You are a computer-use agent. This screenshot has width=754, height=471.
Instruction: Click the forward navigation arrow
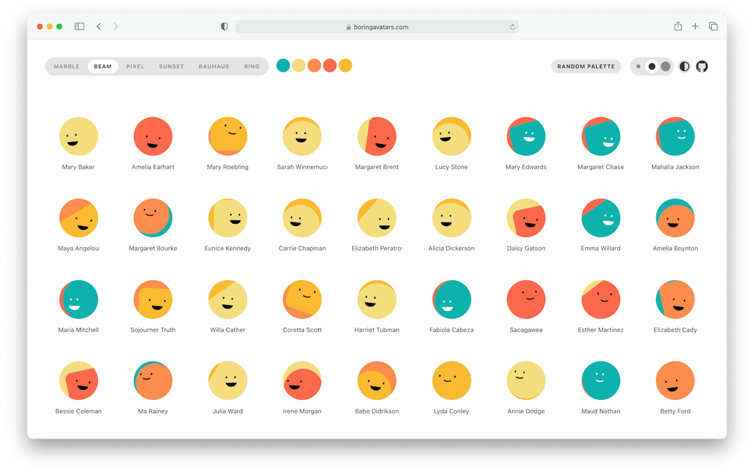(x=115, y=26)
